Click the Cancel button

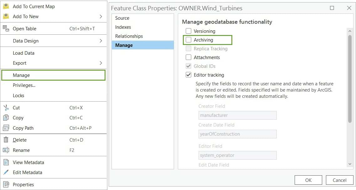tap(339, 180)
